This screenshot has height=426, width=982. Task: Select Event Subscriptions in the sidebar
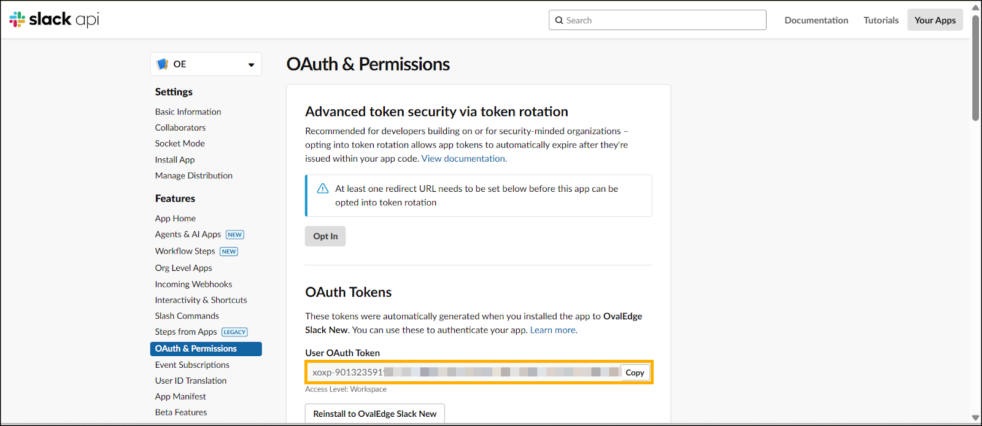[x=192, y=365]
